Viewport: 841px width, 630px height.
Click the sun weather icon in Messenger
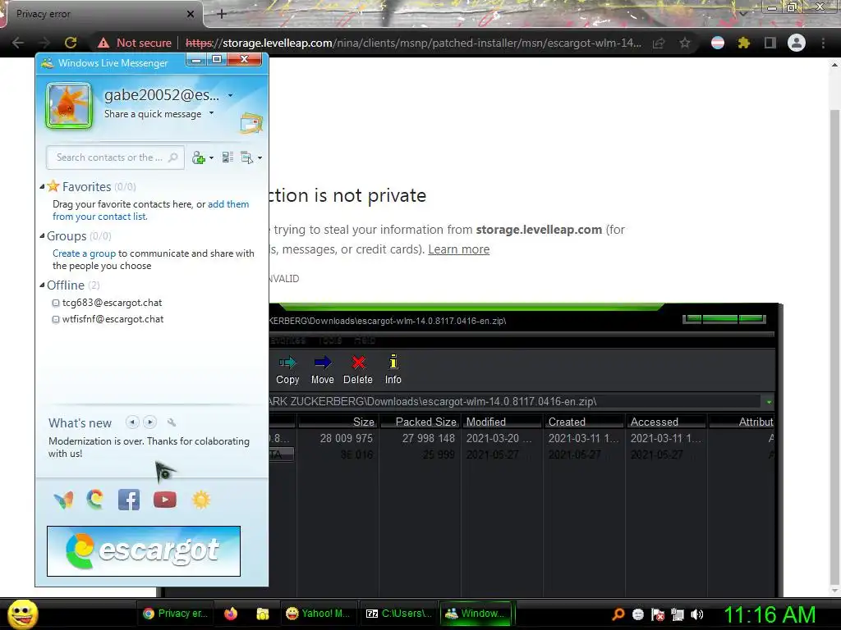coord(201,500)
